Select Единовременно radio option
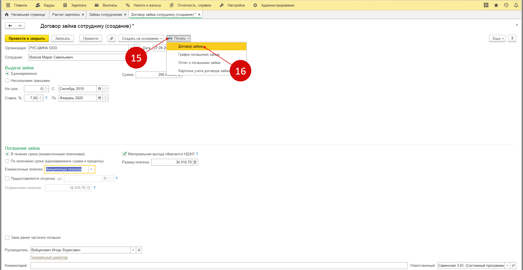The height and width of the screenshot is (270, 523). tap(7, 74)
